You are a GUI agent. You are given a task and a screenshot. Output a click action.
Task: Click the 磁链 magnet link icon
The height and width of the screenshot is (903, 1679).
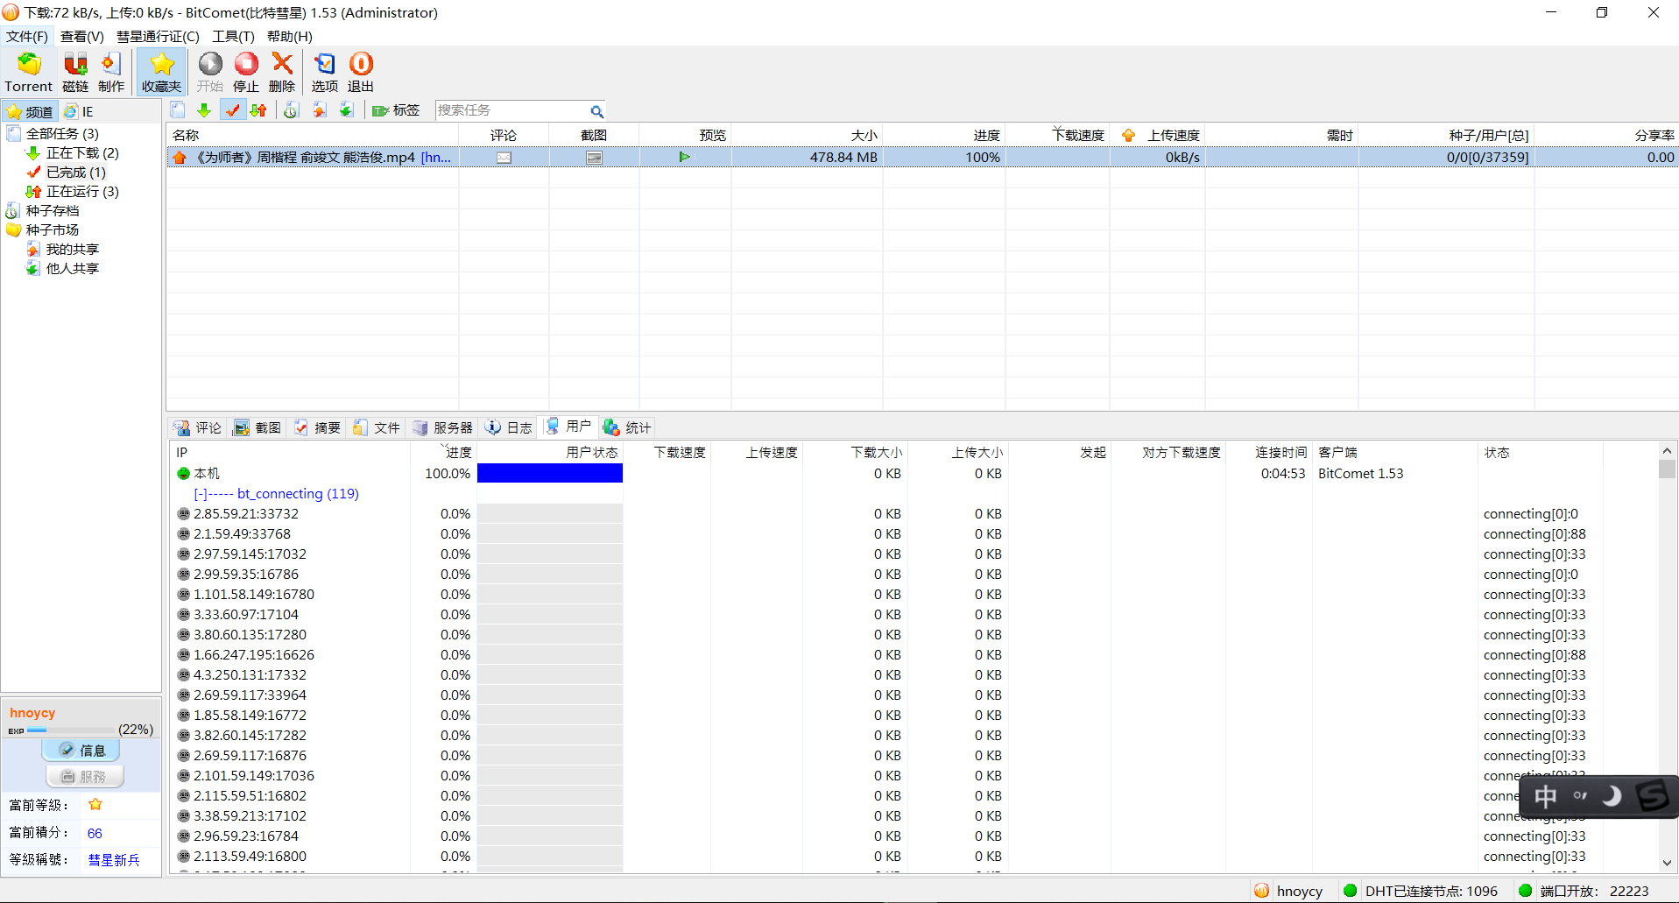tap(75, 72)
